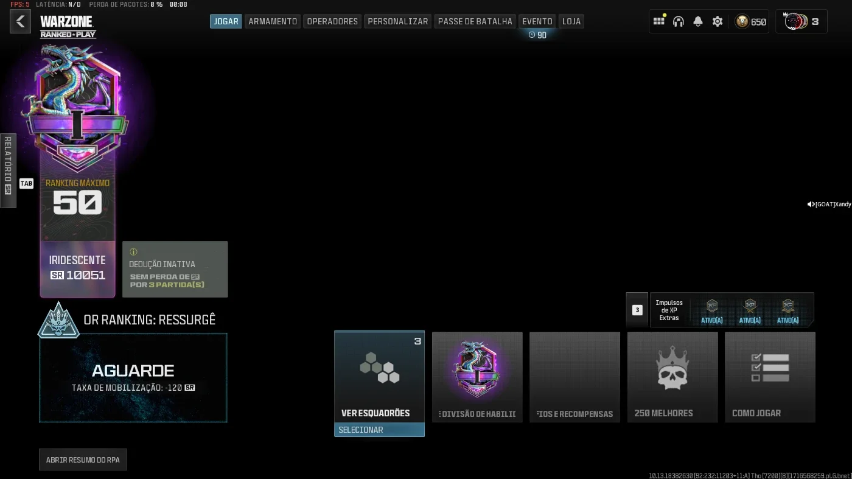This screenshot has width=852, height=479.
Task: Click ABRIR RESUMO DO RPA button
Action: click(x=83, y=460)
